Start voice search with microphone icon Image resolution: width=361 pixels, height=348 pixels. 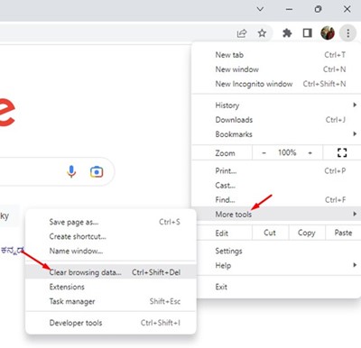pos(71,171)
